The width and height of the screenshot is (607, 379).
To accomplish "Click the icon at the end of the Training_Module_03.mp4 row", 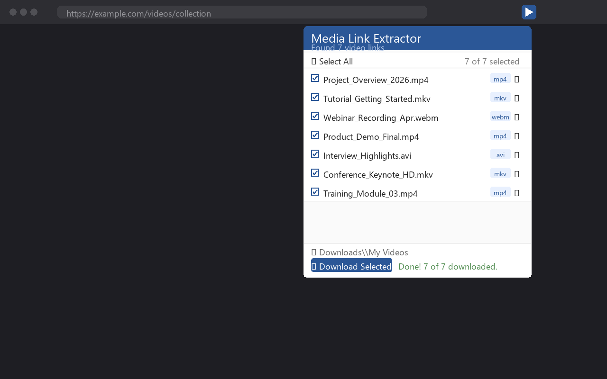I will coord(517,193).
